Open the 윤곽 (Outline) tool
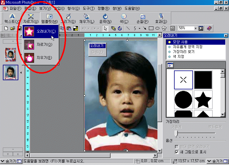 click(x=105, y=17)
